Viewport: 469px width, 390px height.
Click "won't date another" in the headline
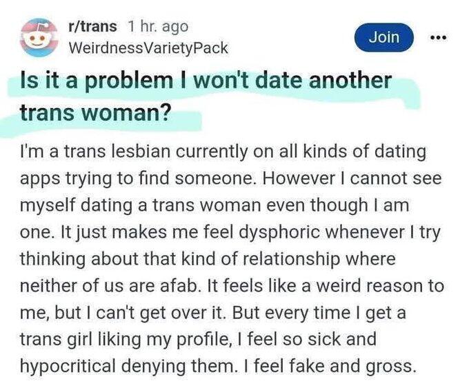click(292, 81)
